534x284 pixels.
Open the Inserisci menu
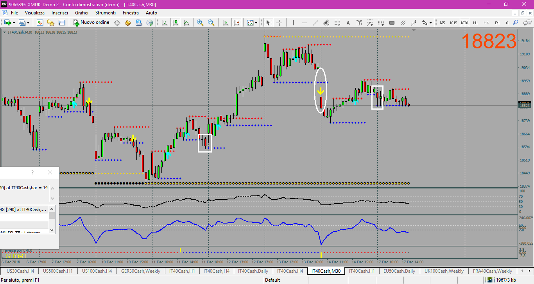(x=60, y=13)
